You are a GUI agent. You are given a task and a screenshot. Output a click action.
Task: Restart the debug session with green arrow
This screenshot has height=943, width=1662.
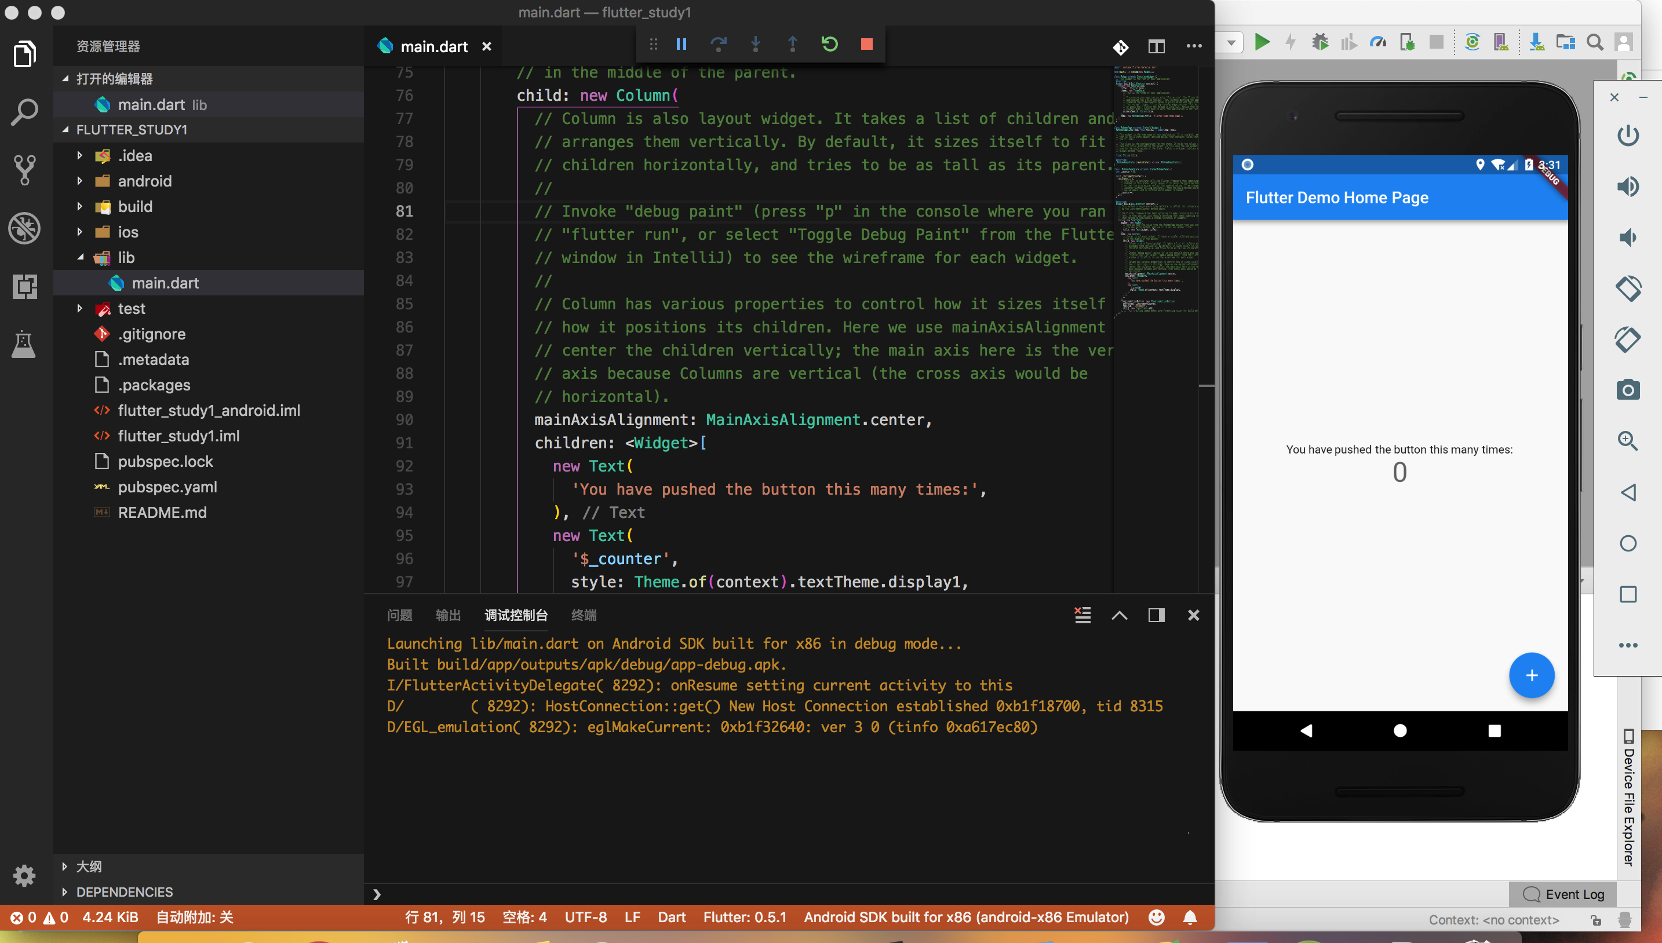829,44
